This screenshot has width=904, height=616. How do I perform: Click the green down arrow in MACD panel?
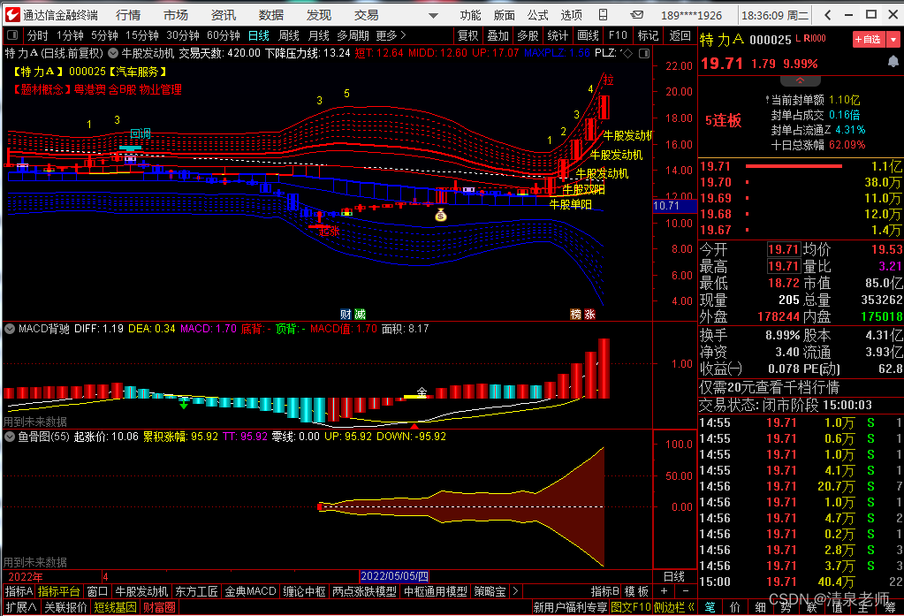point(183,404)
